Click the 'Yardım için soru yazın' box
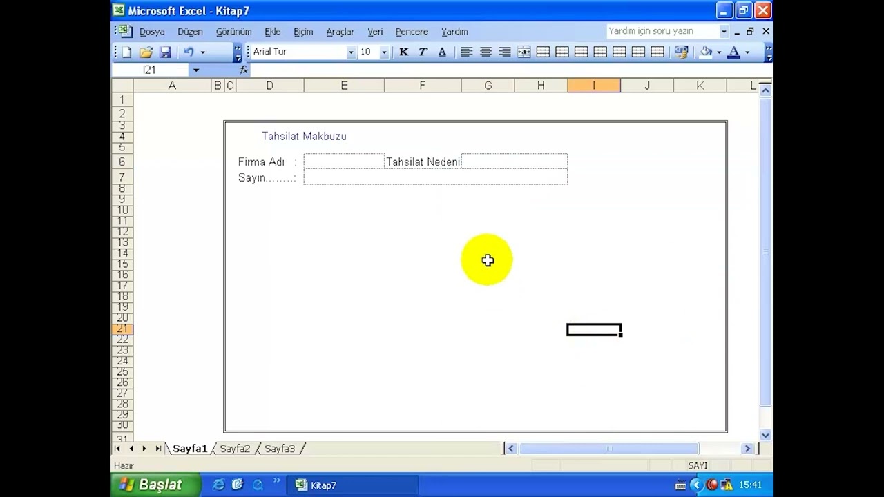This screenshot has height=497, width=884. [662, 31]
